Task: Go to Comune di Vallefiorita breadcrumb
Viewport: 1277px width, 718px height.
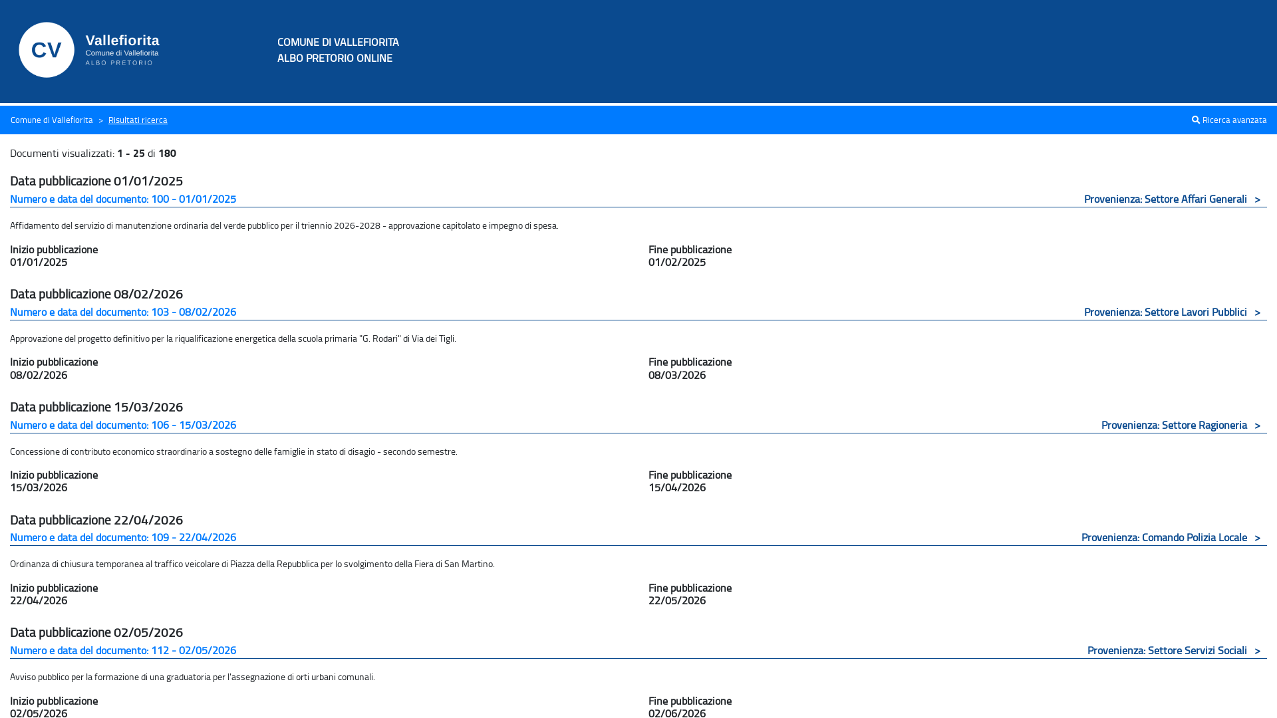Action: click(x=51, y=120)
